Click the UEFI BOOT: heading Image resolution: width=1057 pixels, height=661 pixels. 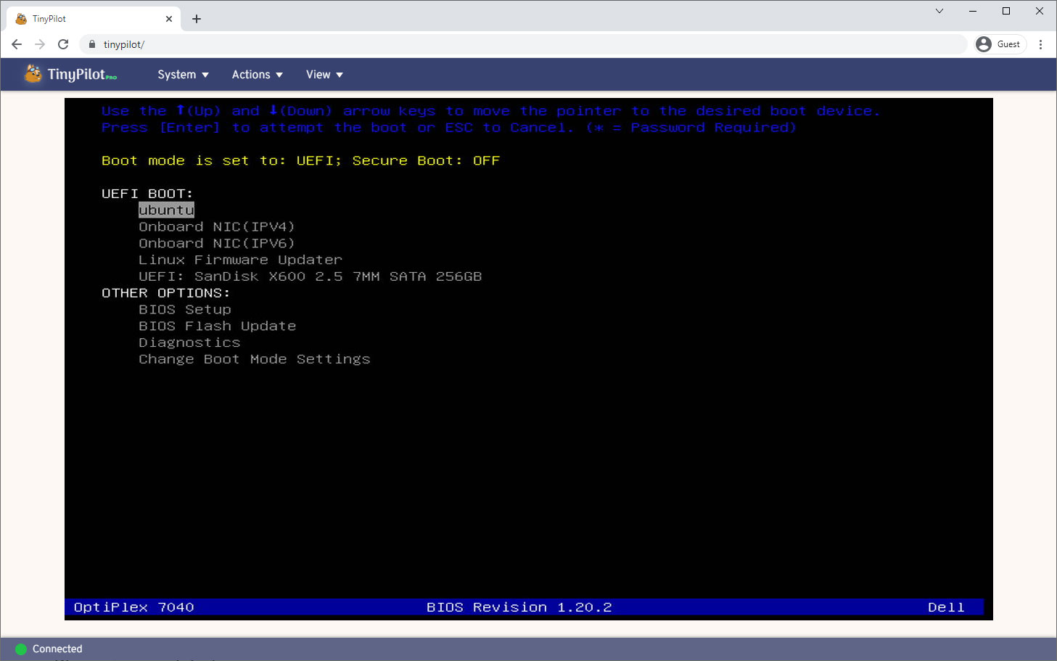click(x=147, y=194)
